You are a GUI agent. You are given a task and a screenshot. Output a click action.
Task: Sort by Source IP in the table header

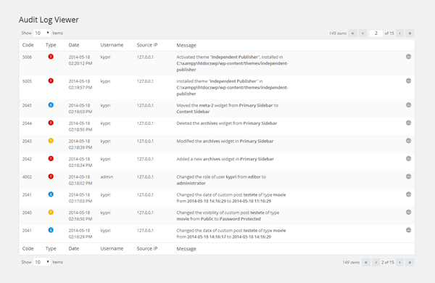[147, 45]
